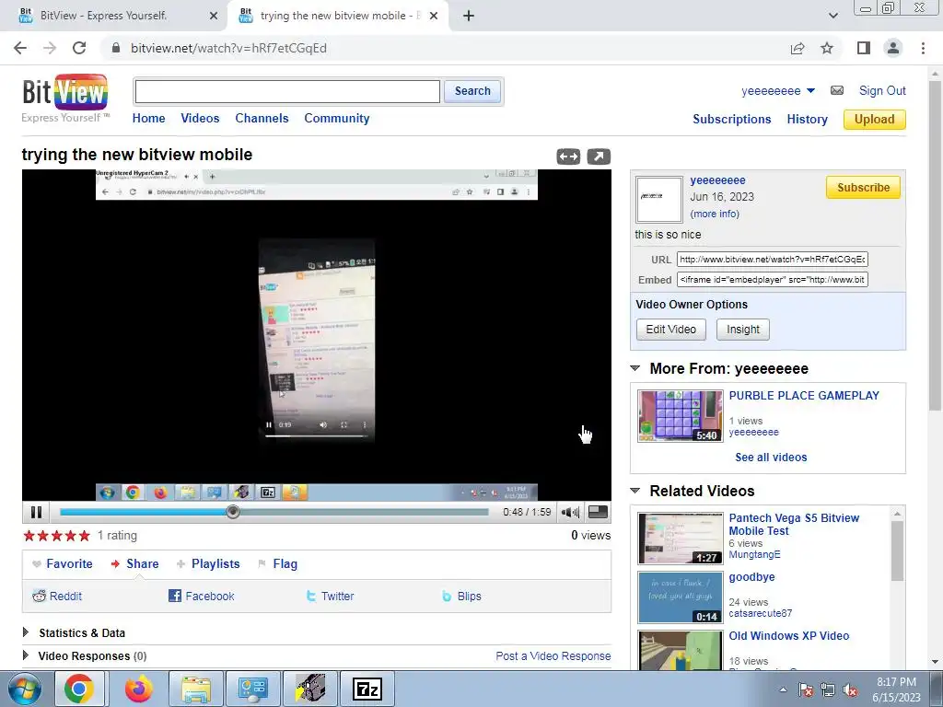Expand the Video Responses section
Viewport: 943px width, 707px height.
click(26, 655)
